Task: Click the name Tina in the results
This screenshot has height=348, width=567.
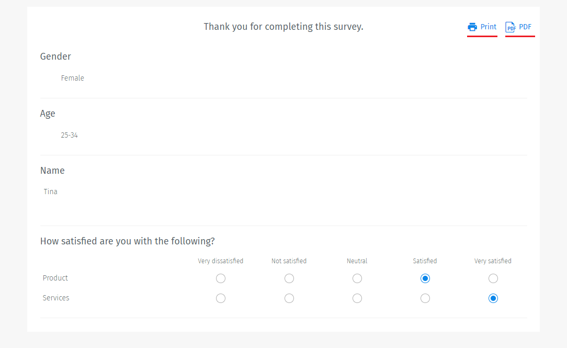Action: 50,192
